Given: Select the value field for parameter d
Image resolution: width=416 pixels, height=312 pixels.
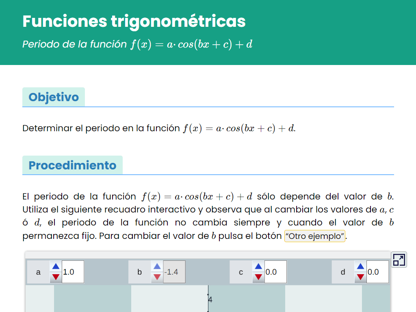Looking at the screenshot, I should point(377,272).
